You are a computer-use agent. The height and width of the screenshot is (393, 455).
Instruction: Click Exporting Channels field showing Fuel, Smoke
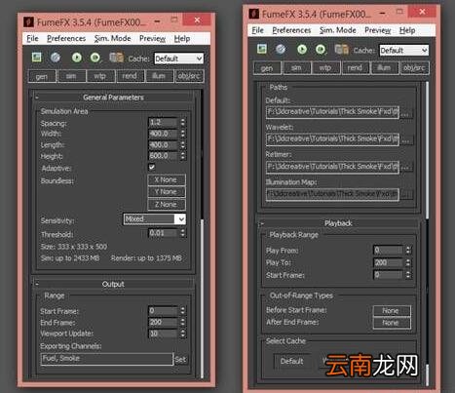pyautogui.click(x=107, y=359)
